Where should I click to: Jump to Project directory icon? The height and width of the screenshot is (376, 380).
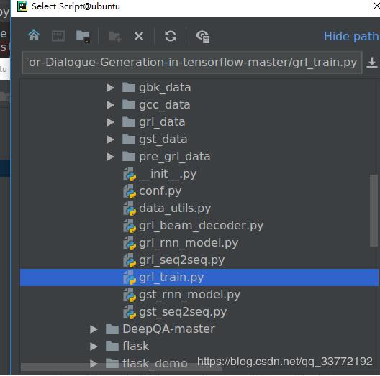coord(83,37)
